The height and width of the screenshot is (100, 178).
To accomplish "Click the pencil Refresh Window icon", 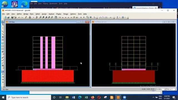I will pos(26,17).
